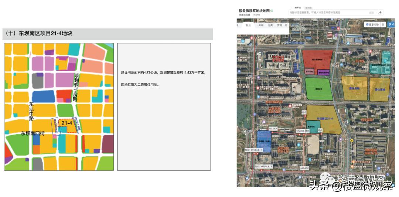This screenshot has height=197, width=399.
Task: Click the 东坝南四街 road label
Action: [x=33, y=133]
